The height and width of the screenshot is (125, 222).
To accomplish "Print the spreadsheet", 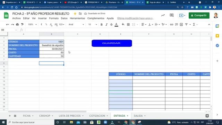I will point(17,25).
